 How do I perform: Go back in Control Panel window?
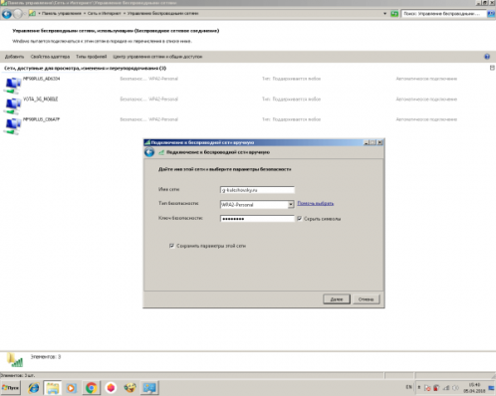tap(7, 14)
